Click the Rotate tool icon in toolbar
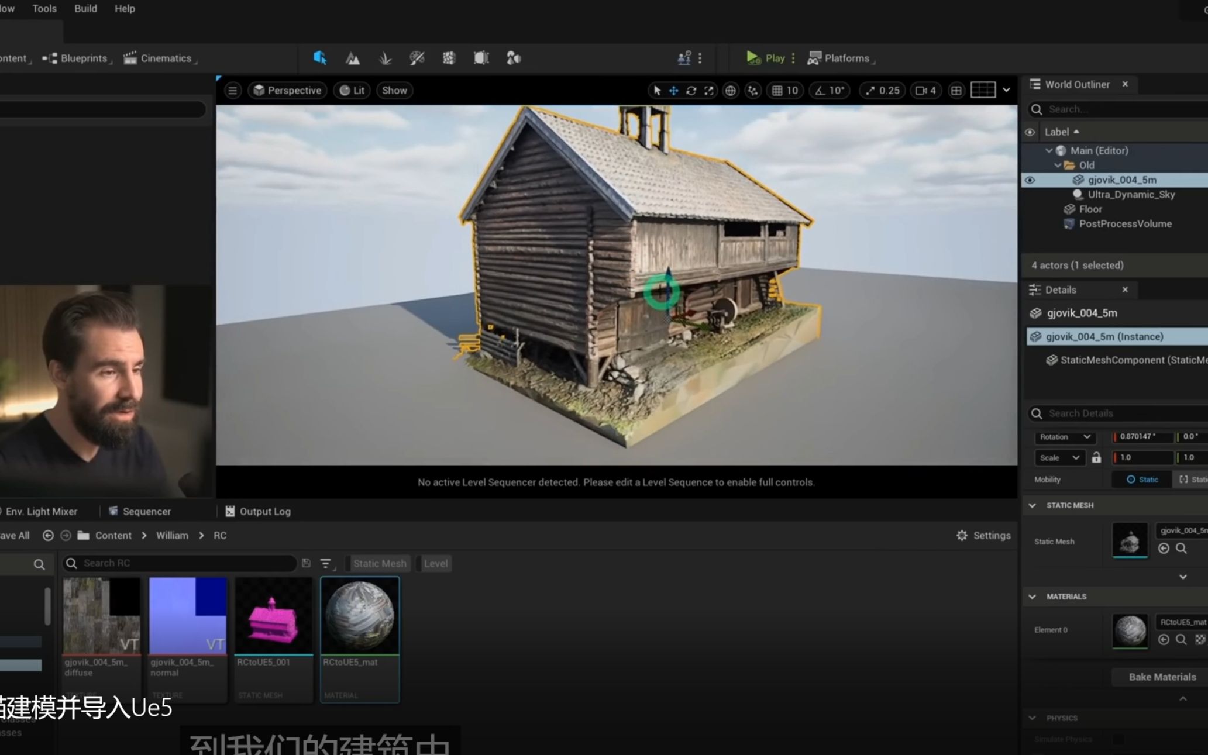This screenshot has width=1208, height=755. pyautogui.click(x=691, y=91)
